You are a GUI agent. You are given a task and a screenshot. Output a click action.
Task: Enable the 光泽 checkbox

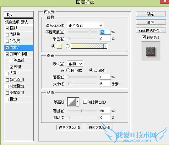tap(7, 73)
